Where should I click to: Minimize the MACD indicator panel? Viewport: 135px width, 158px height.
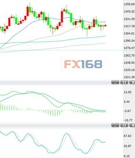[115, 82]
